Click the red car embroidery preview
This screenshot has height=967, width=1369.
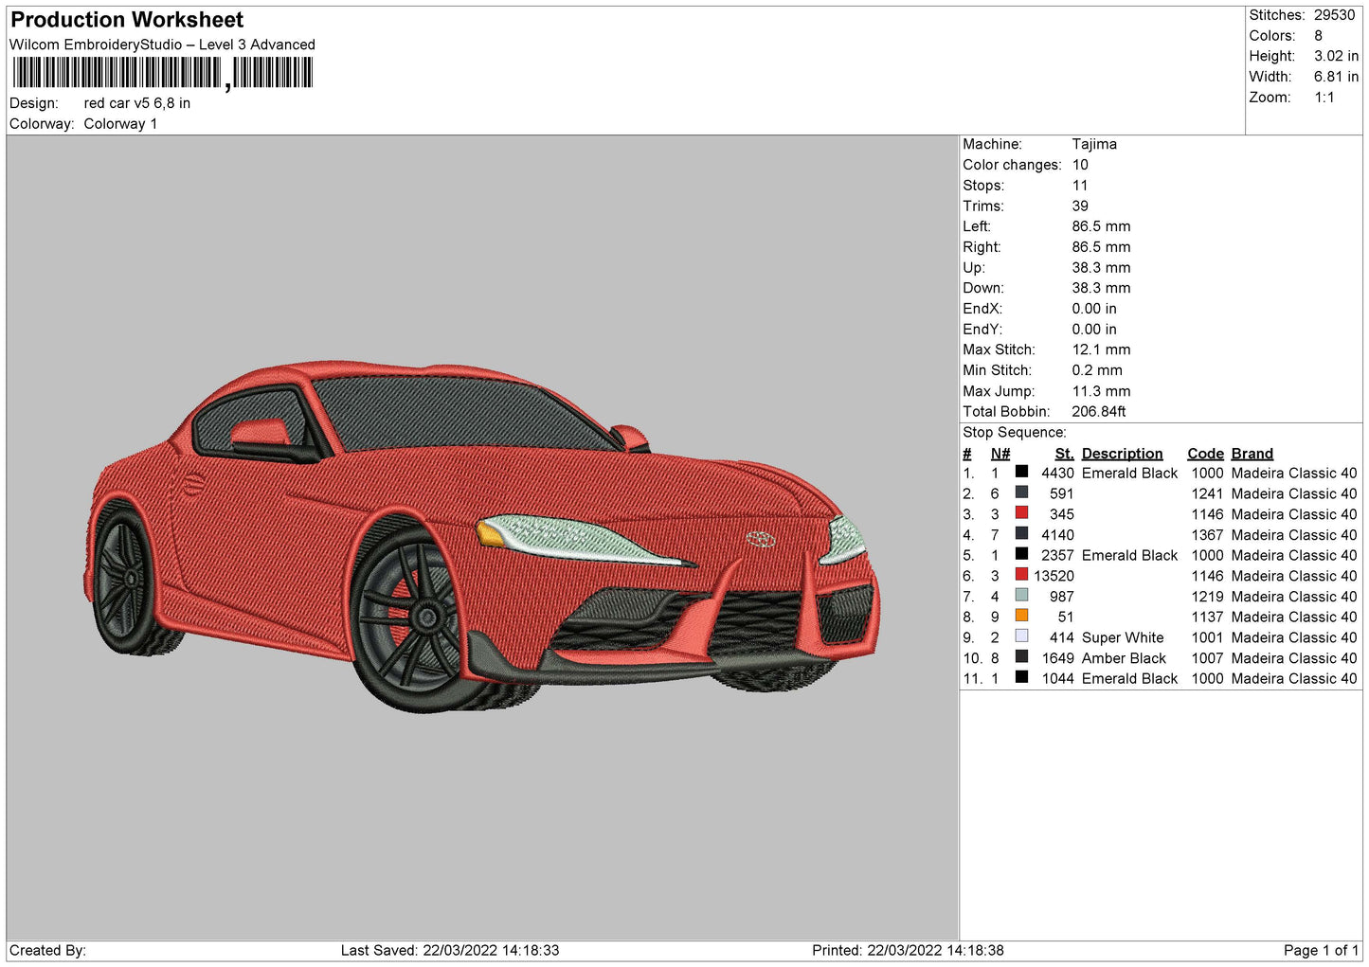coord(482,536)
